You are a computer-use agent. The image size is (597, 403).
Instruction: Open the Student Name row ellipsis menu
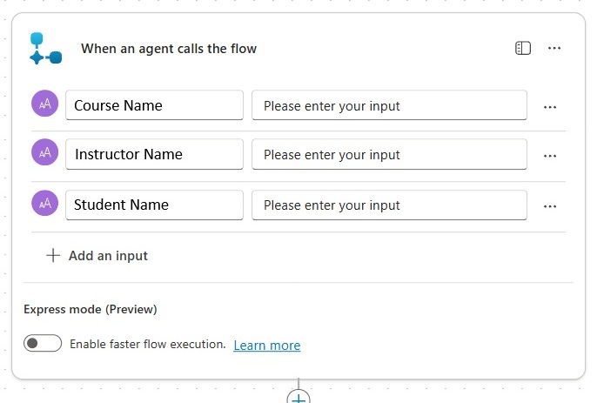(x=549, y=206)
